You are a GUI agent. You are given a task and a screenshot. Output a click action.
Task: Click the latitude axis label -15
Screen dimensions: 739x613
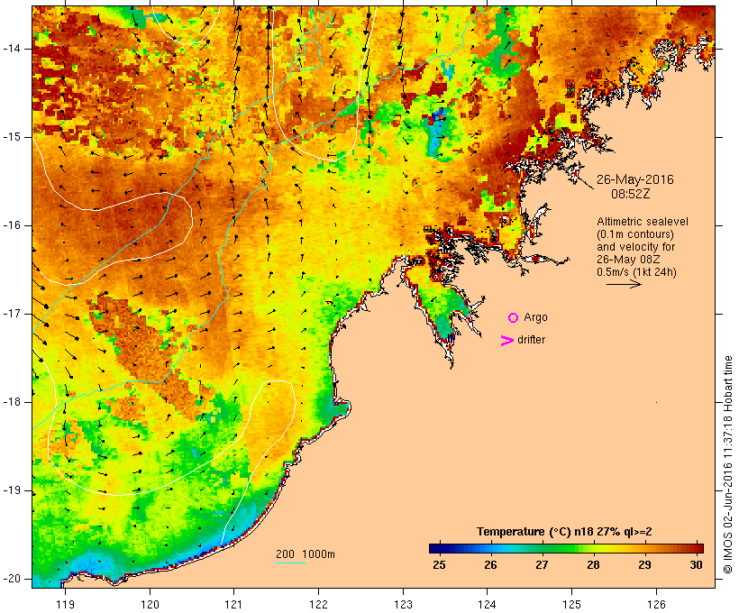click(x=12, y=137)
